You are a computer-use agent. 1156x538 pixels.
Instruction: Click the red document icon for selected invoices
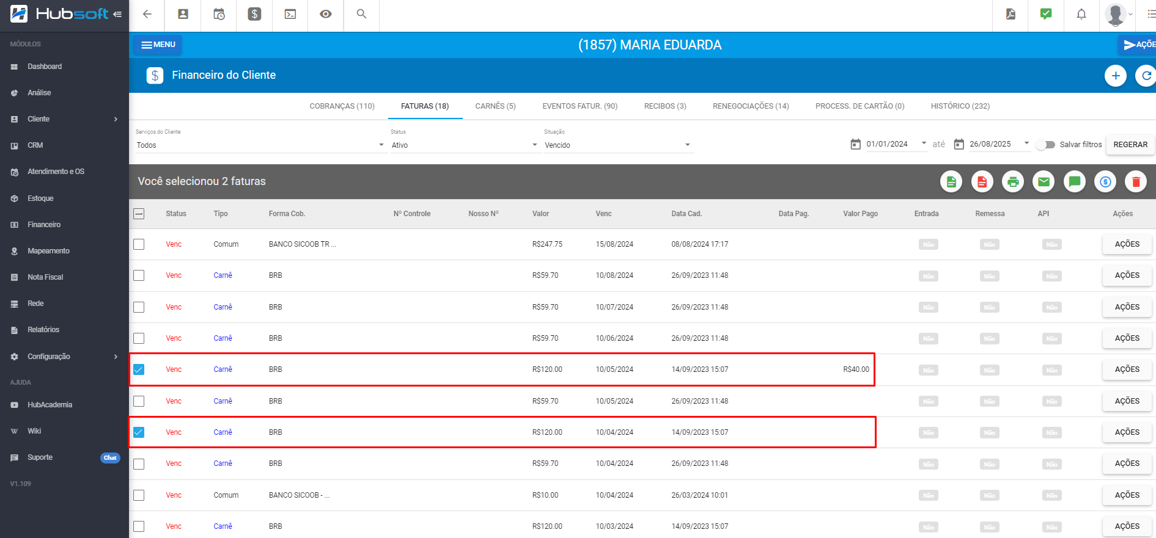982,181
